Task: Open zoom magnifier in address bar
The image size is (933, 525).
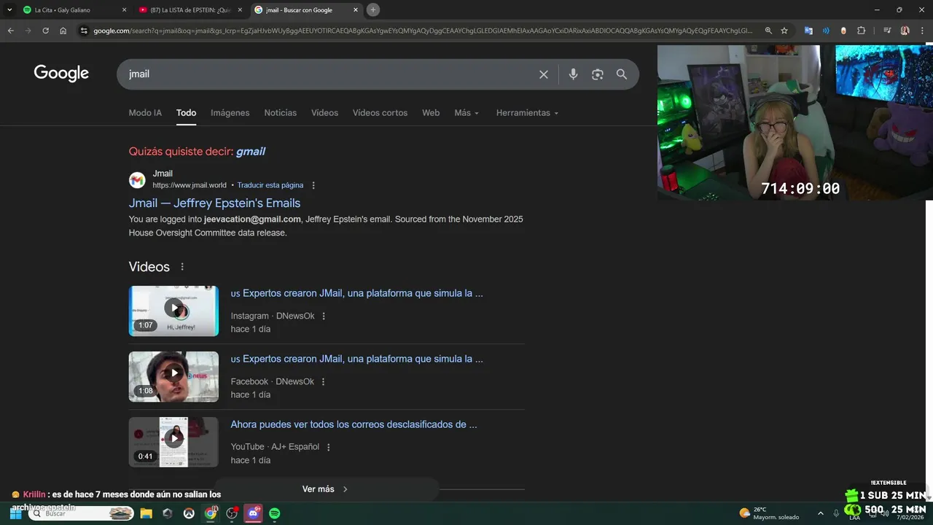Action: (768, 31)
